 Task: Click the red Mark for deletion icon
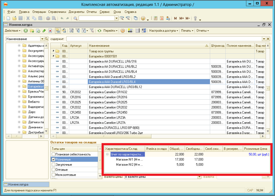click(50, 31)
